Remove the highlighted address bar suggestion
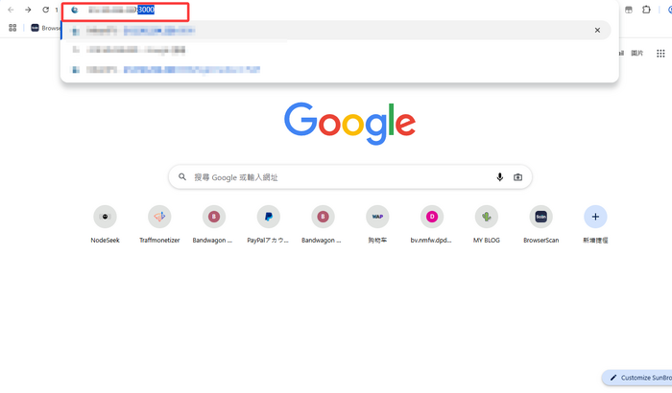Image resolution: width=672 pixels, height=393 pixels. pos(597,31)
